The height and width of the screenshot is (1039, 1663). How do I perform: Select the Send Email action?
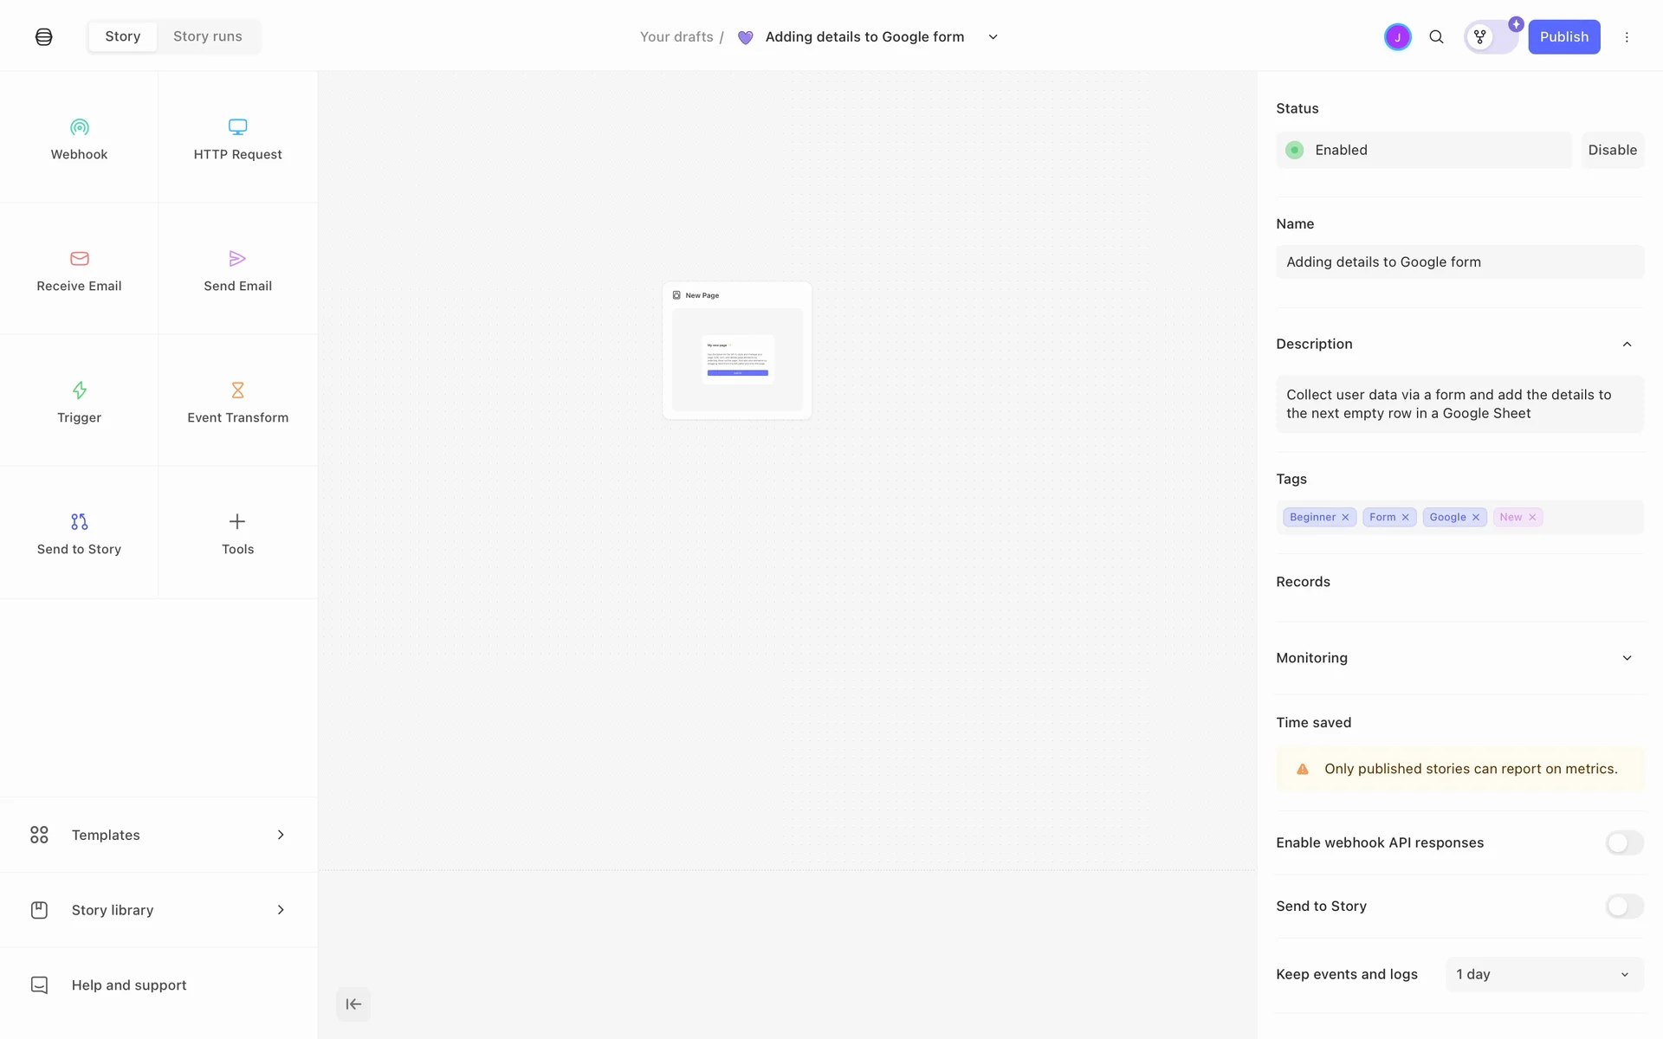pos(237,270)
